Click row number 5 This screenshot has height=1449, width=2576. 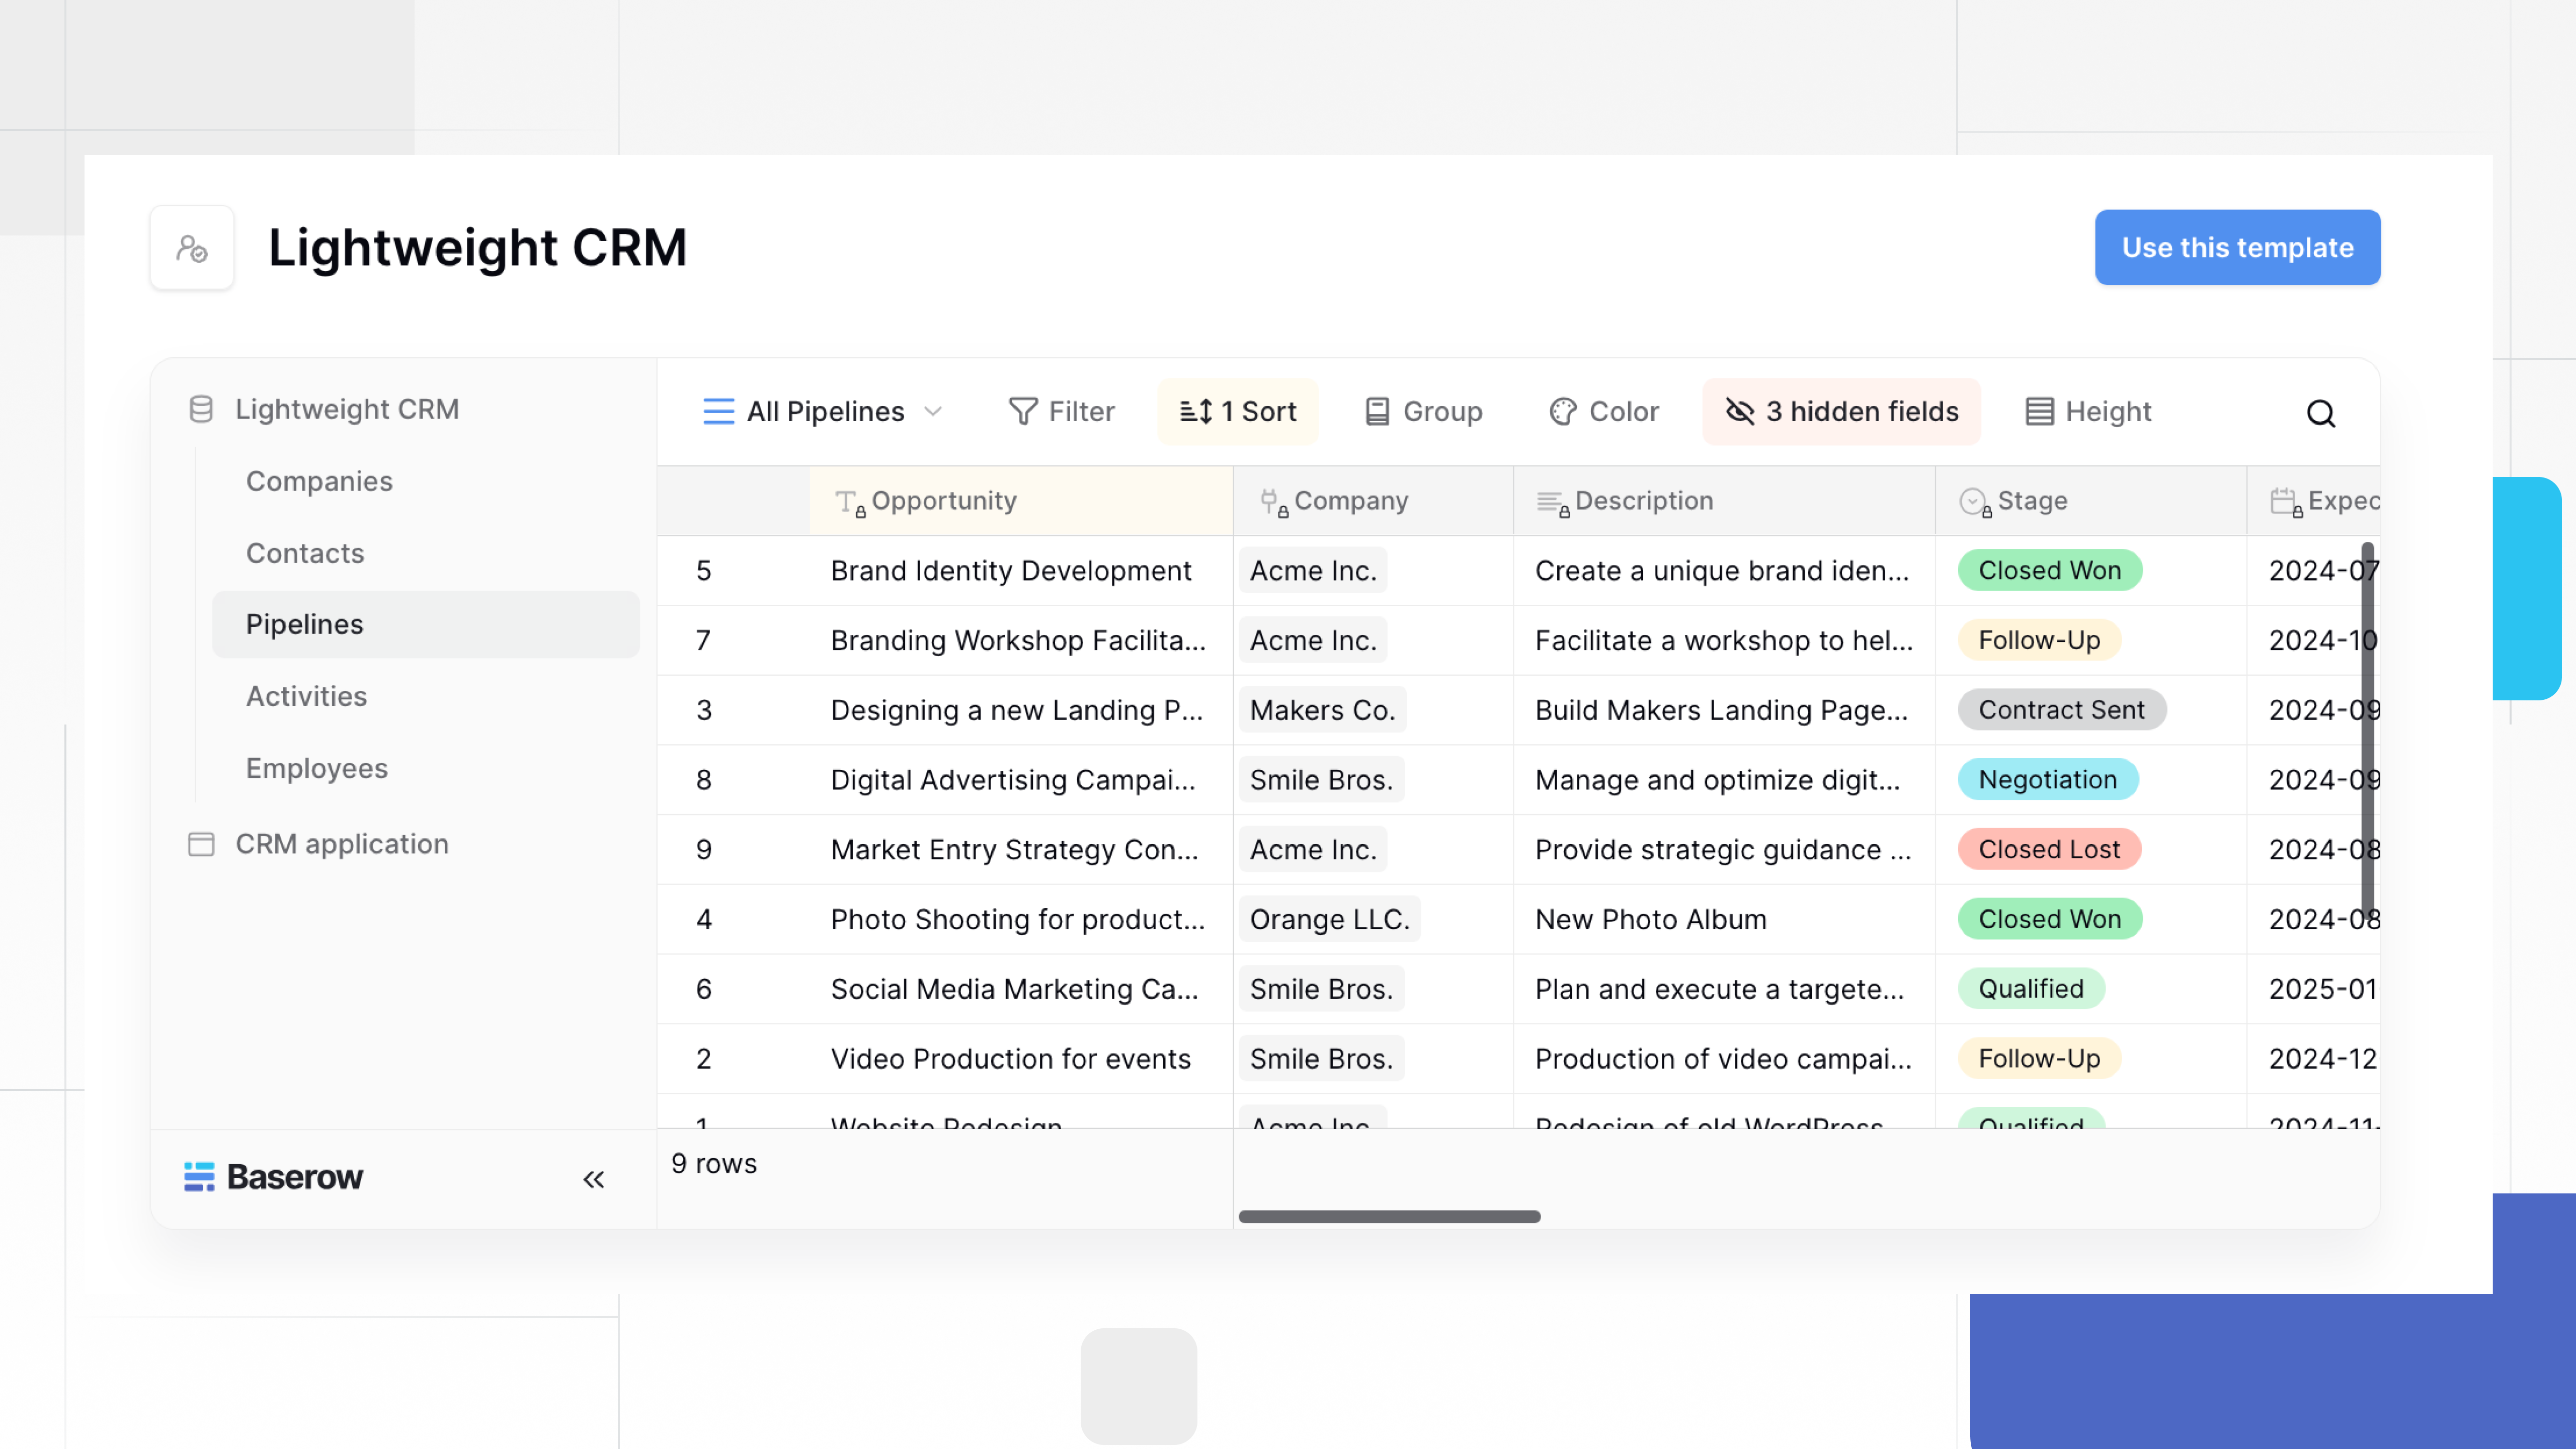(x=704, y=570)
